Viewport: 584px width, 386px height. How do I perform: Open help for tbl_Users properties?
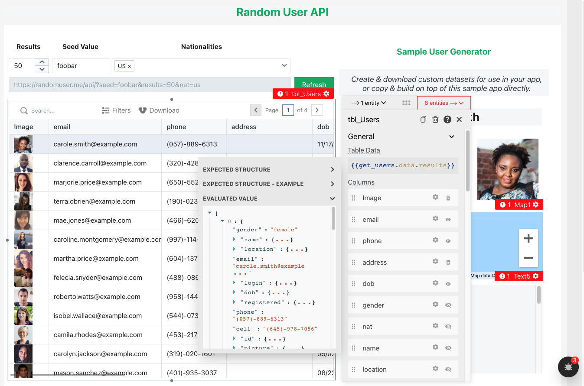point(447,120)
